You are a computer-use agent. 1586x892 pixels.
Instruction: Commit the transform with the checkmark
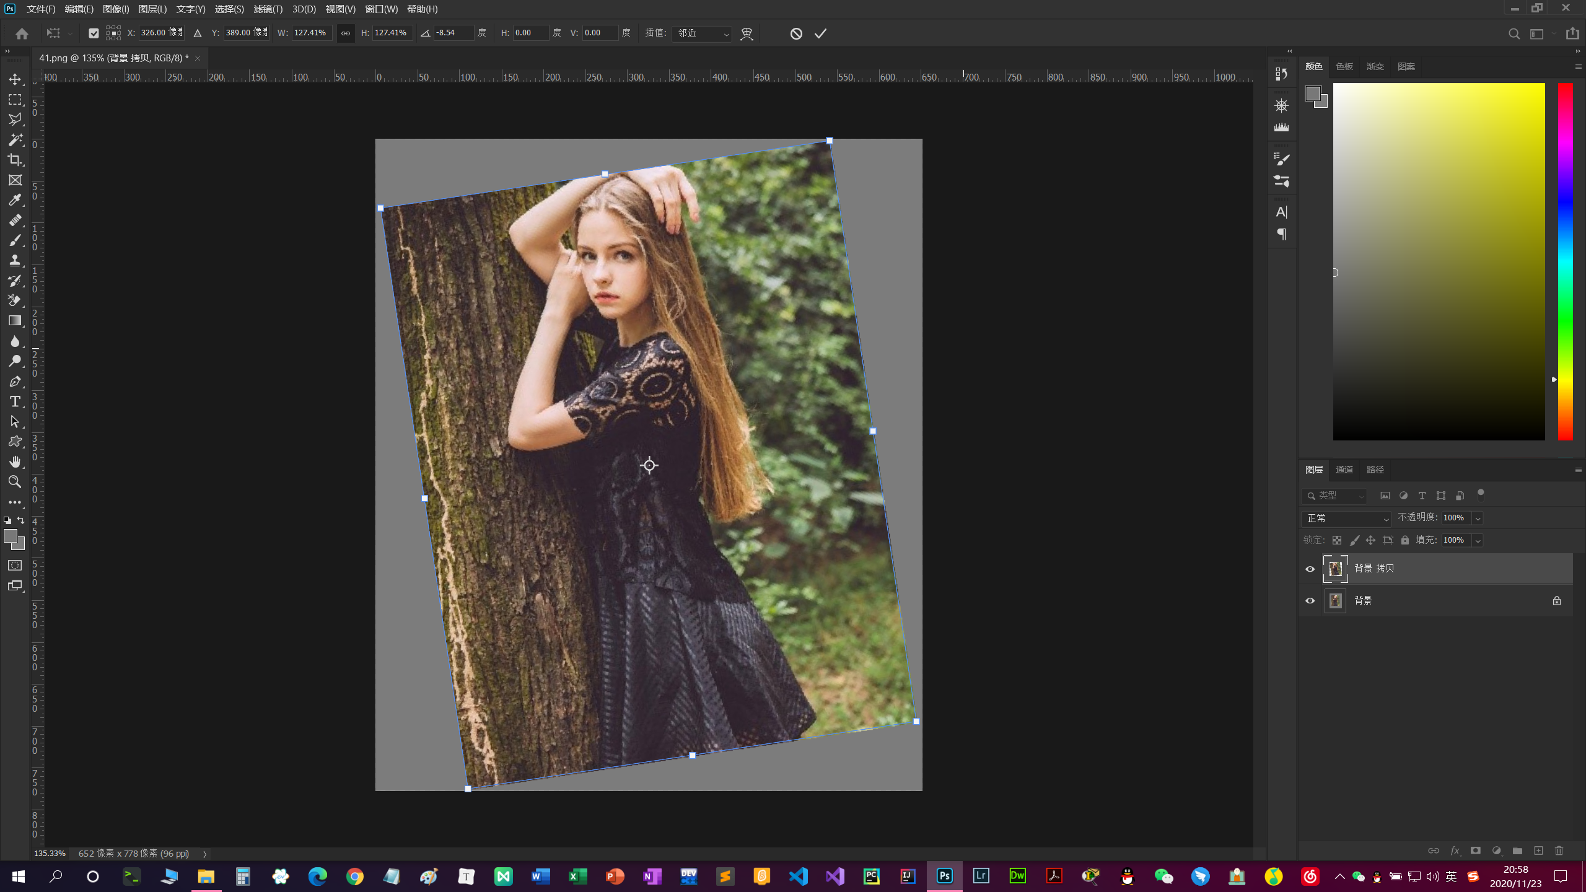click(x=821, y=33)
